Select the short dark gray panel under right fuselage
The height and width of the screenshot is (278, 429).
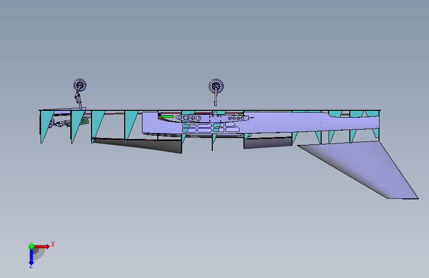tap(268, 143)
